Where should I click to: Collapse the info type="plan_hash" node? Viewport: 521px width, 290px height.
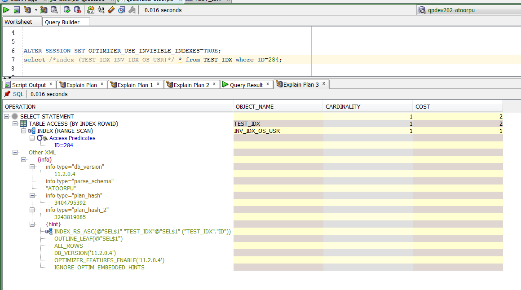[32, 196]
